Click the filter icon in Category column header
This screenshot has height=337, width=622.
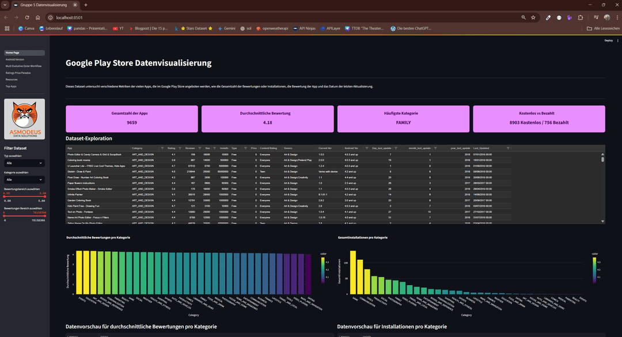tap(162, 148)
